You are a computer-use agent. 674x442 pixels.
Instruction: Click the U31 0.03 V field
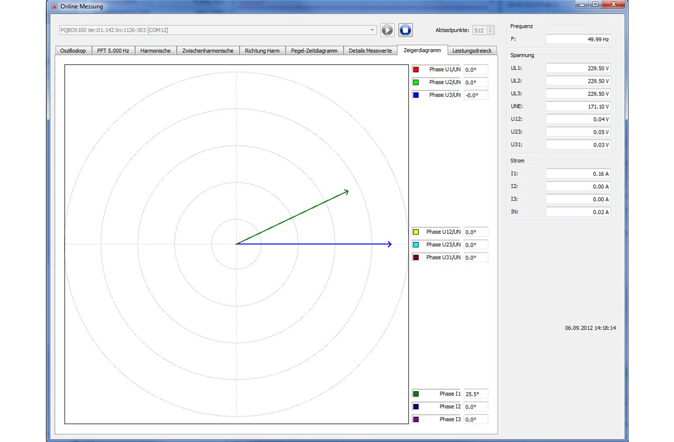point(578,145)
